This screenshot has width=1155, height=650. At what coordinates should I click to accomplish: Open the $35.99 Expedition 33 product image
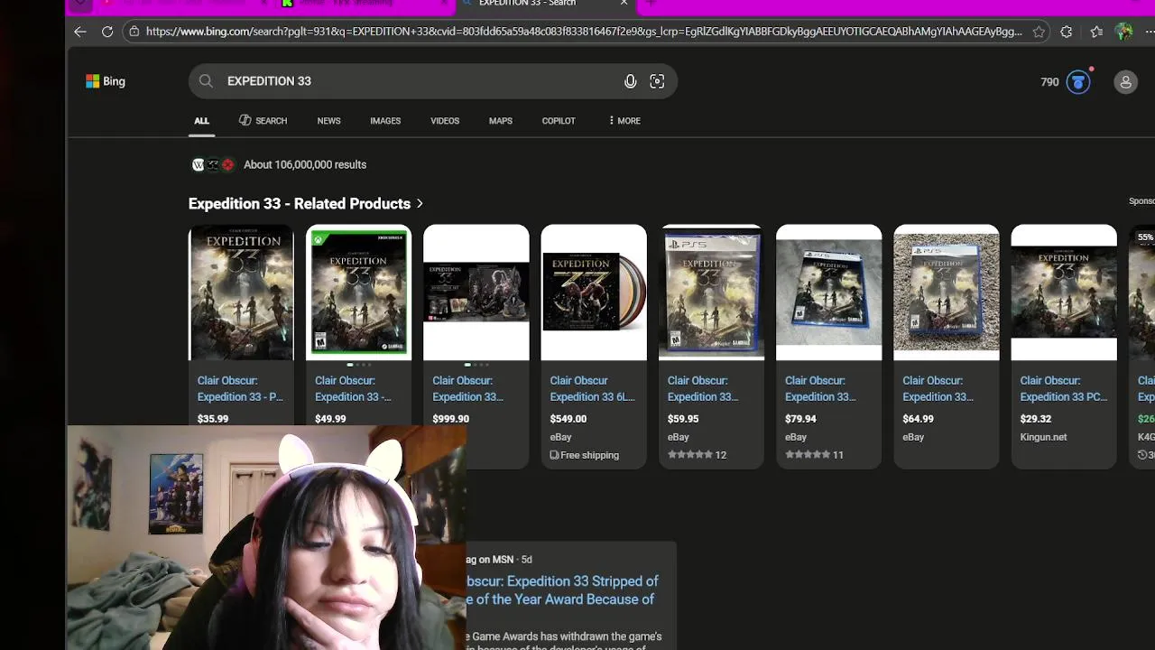(241, 292)
